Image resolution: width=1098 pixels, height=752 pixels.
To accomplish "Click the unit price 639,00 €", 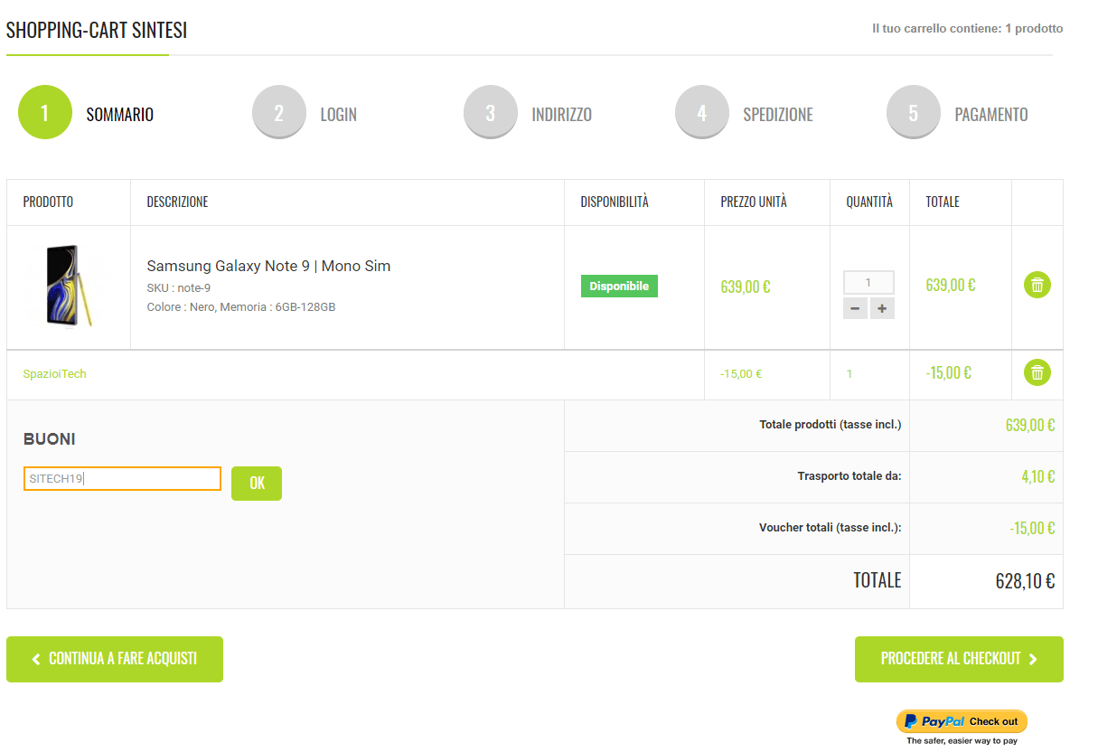I will point(746,287).
